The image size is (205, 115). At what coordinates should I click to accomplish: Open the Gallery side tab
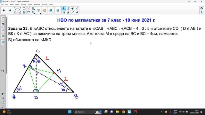(3, 24)
